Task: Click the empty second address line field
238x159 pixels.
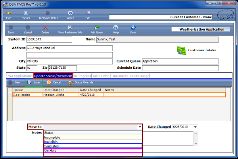Action: 69,55
